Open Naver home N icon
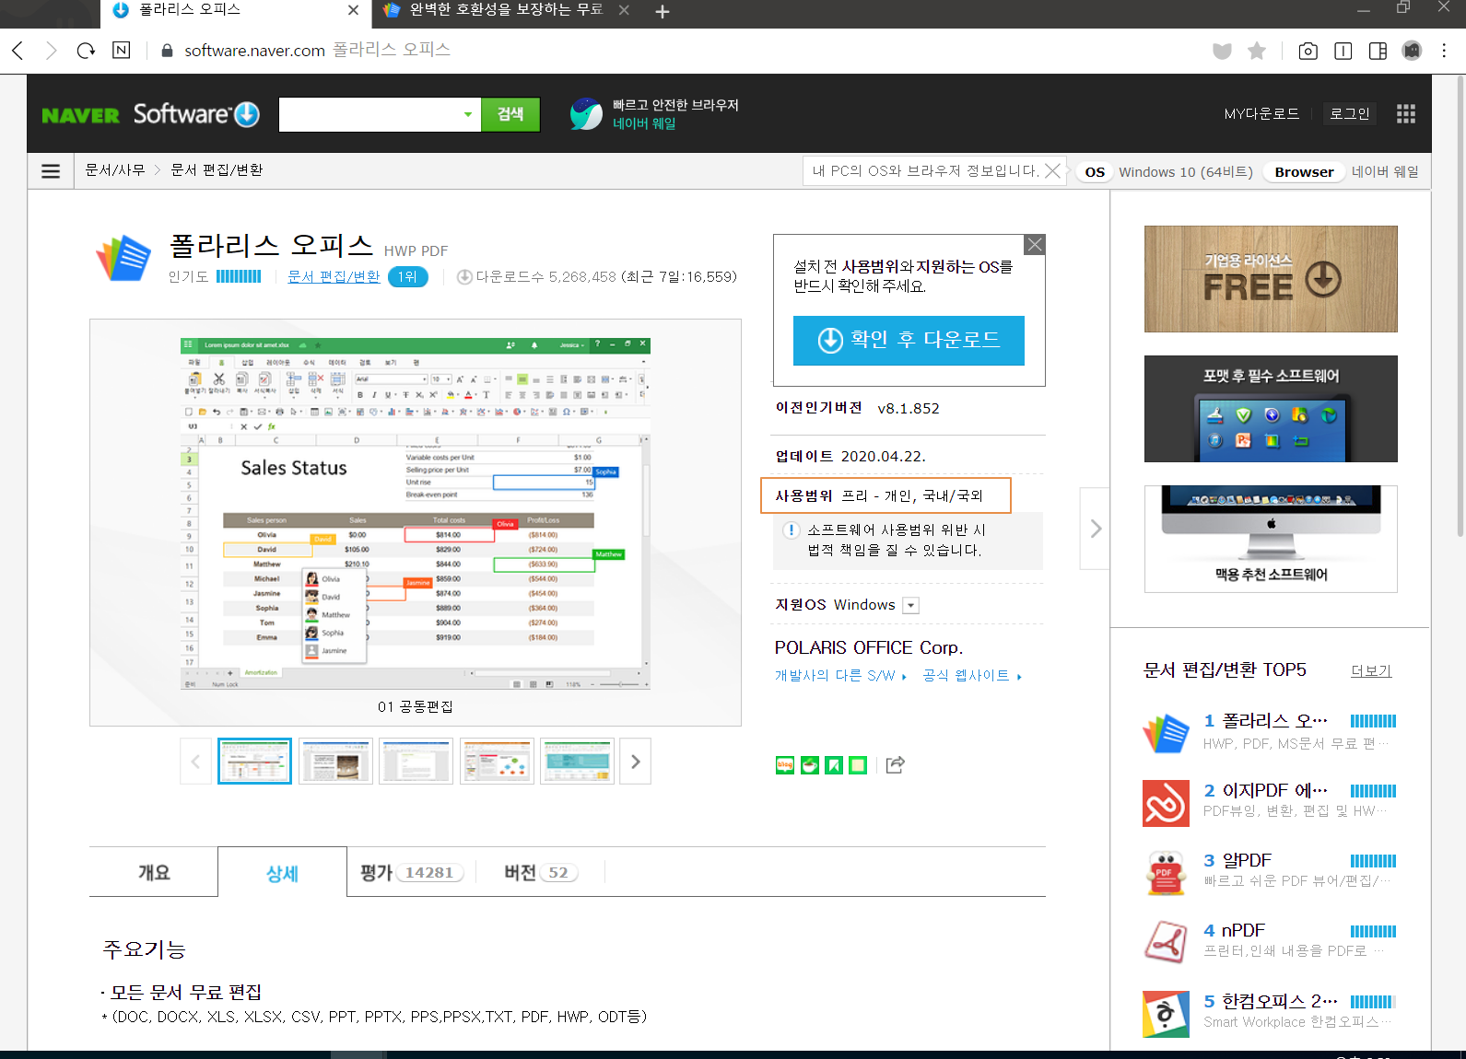 122,51
